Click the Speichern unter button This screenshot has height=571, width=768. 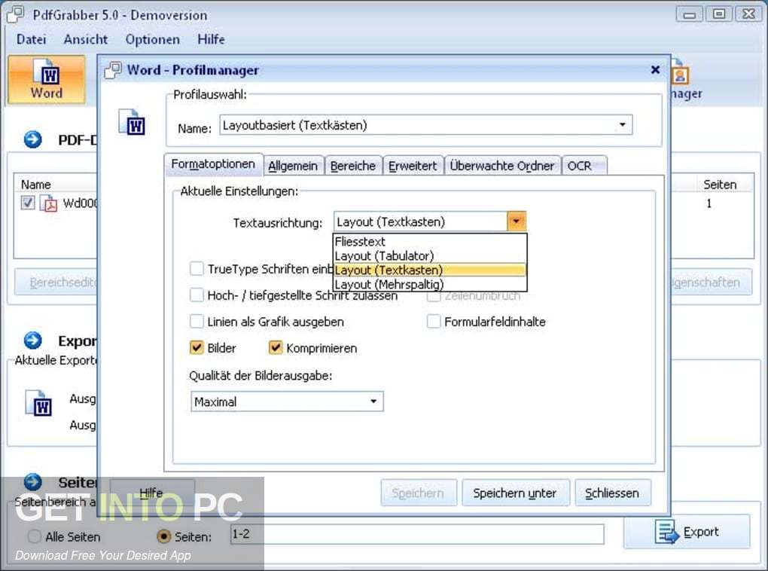[515, 493]
